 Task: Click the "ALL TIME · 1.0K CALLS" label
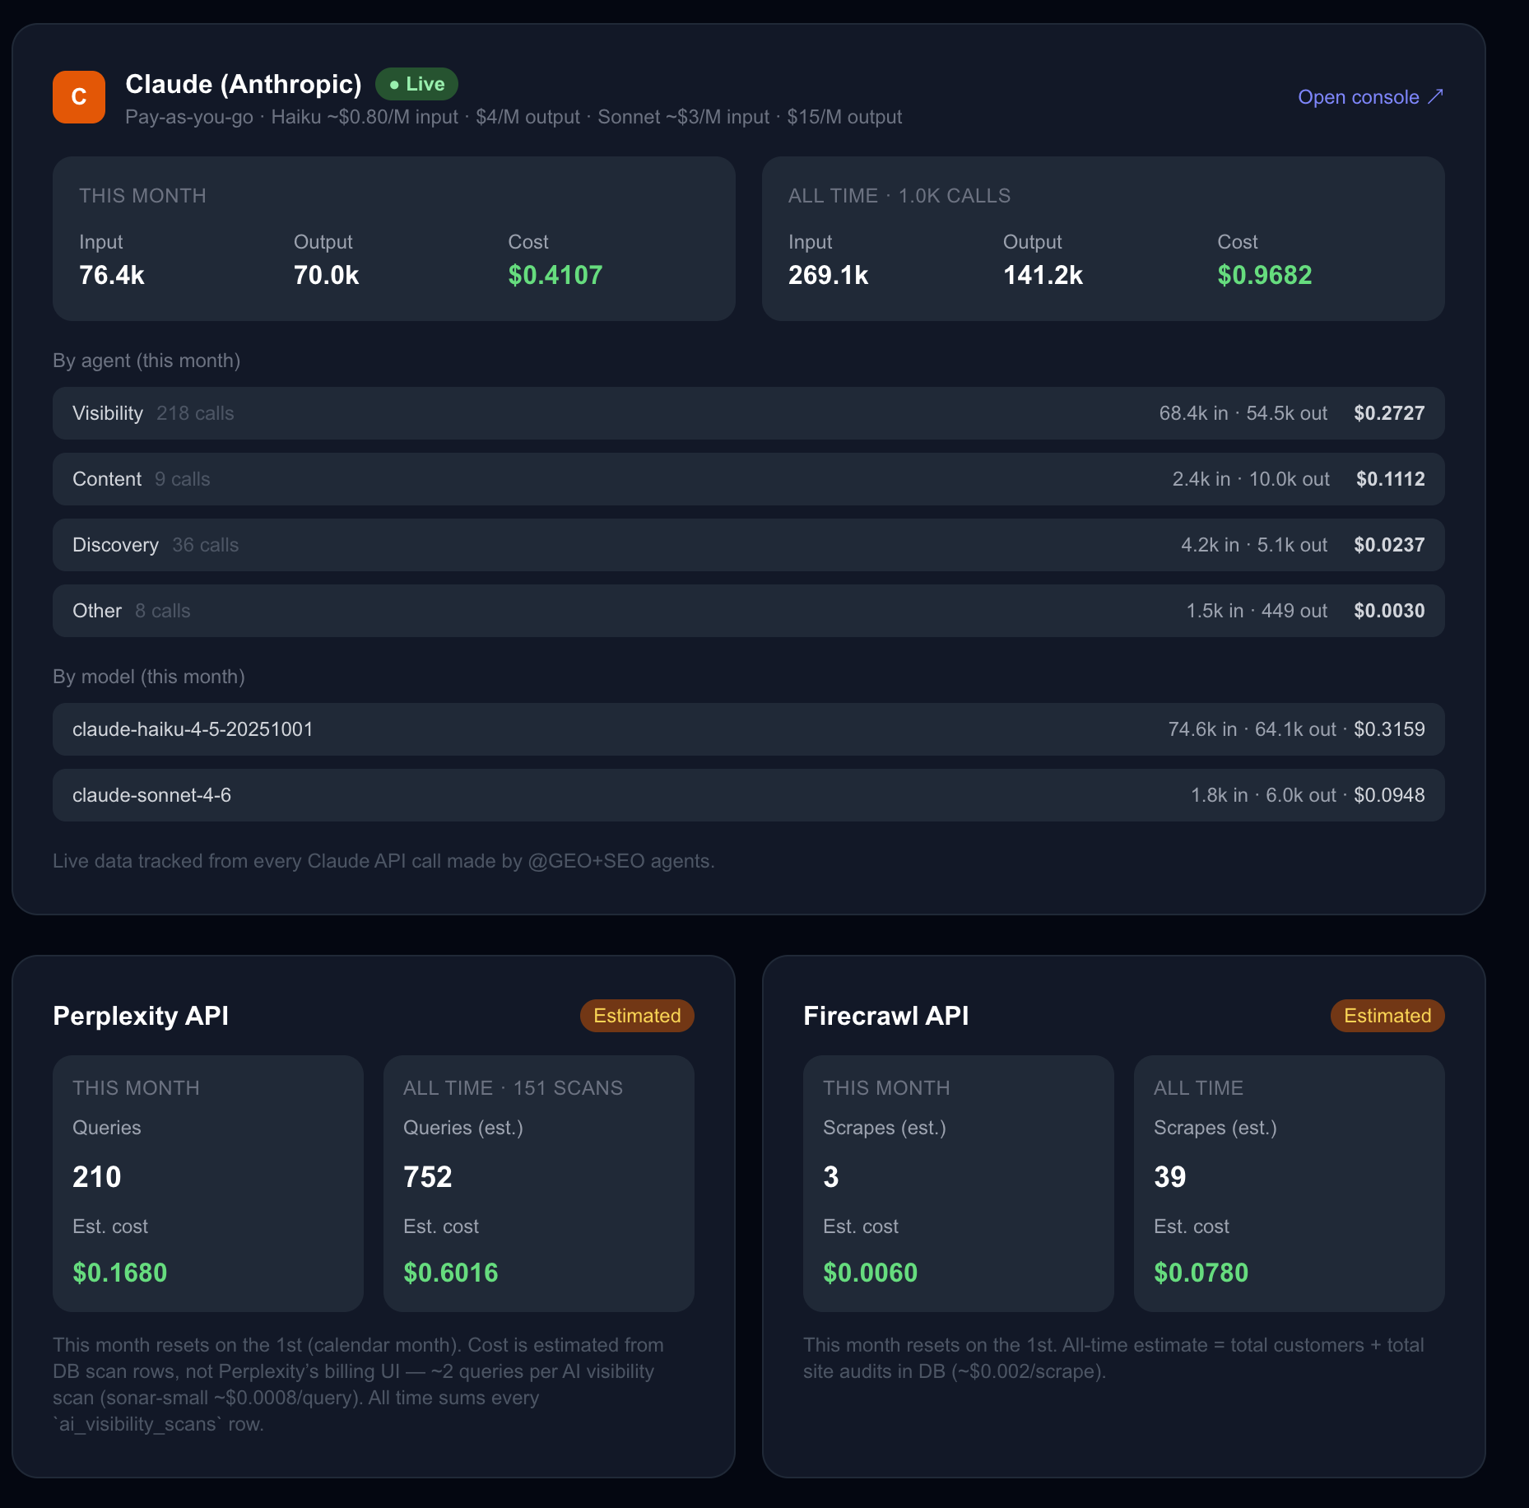[x=899, y=196]
